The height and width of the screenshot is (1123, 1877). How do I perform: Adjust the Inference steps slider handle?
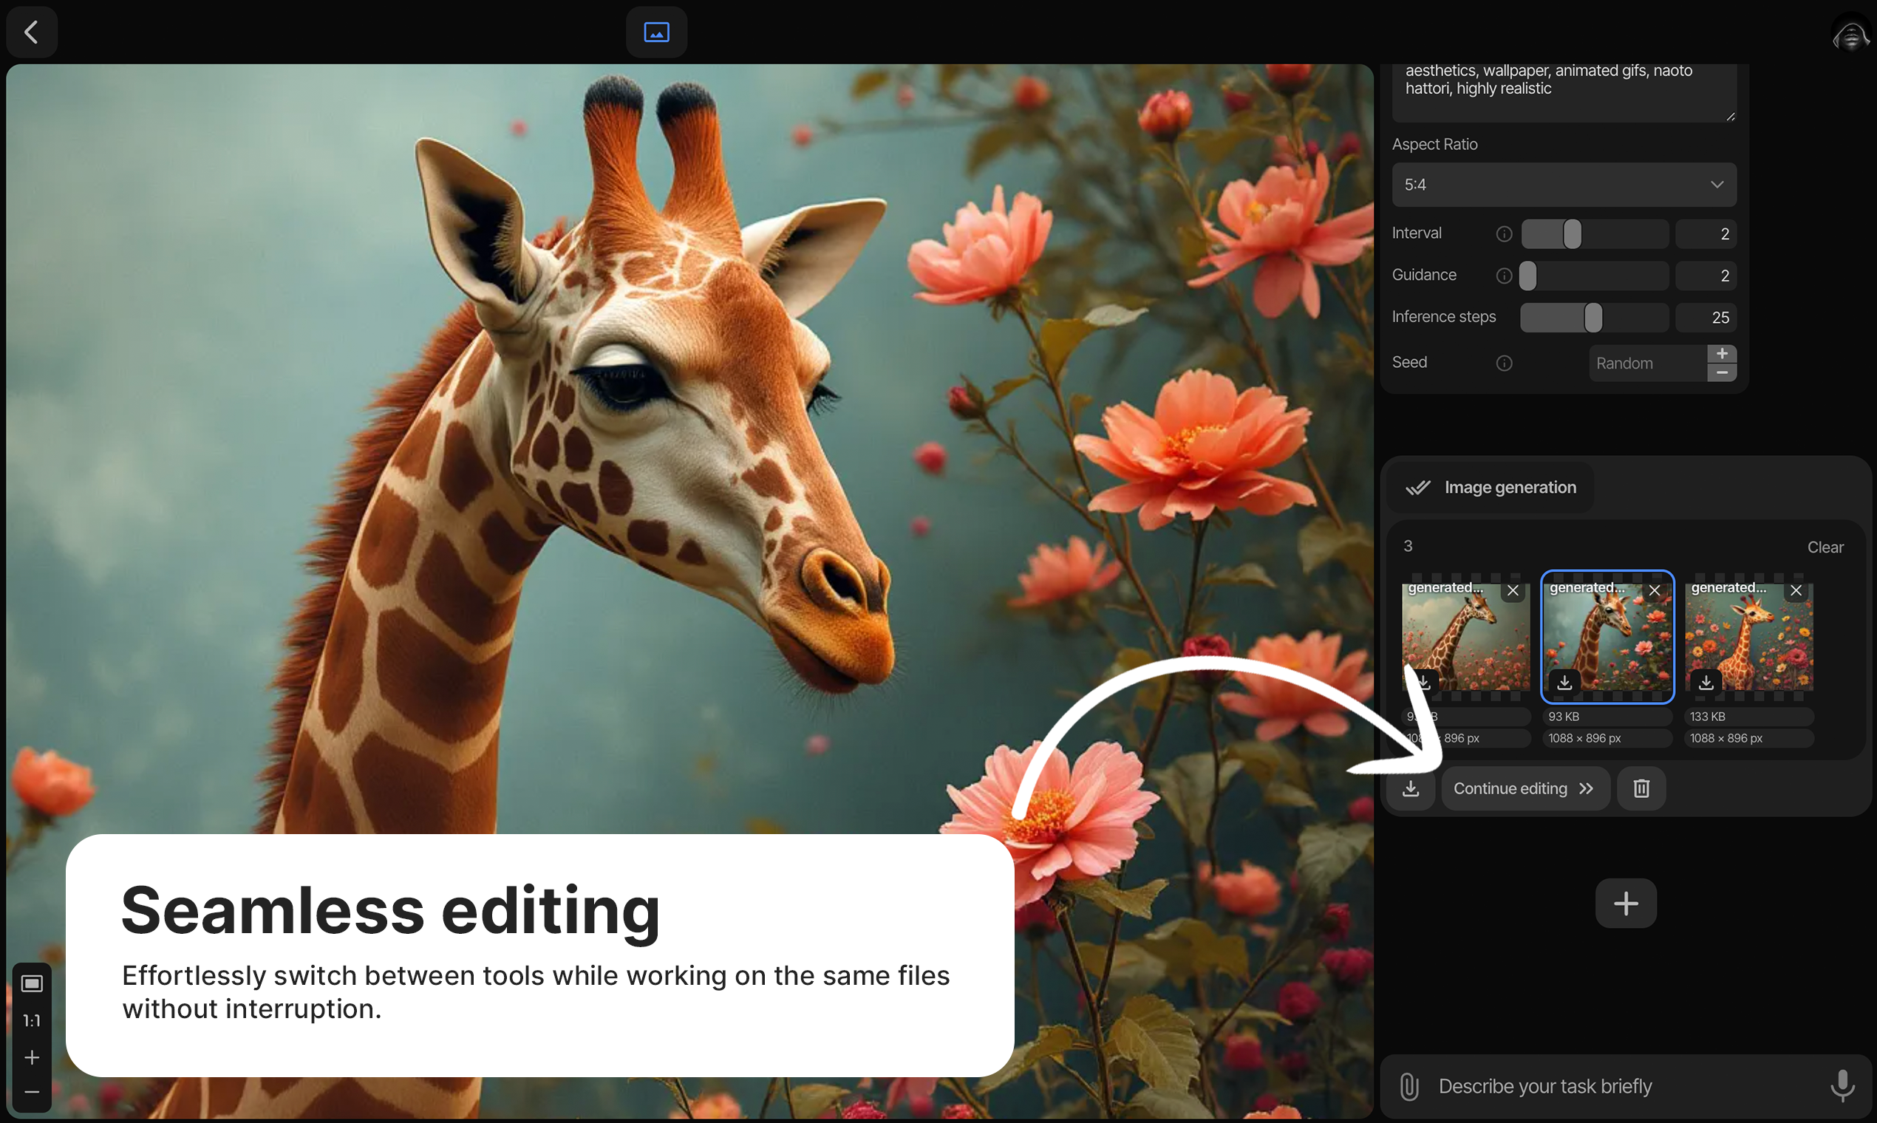pyautogui.click(x=1593, y=318)
